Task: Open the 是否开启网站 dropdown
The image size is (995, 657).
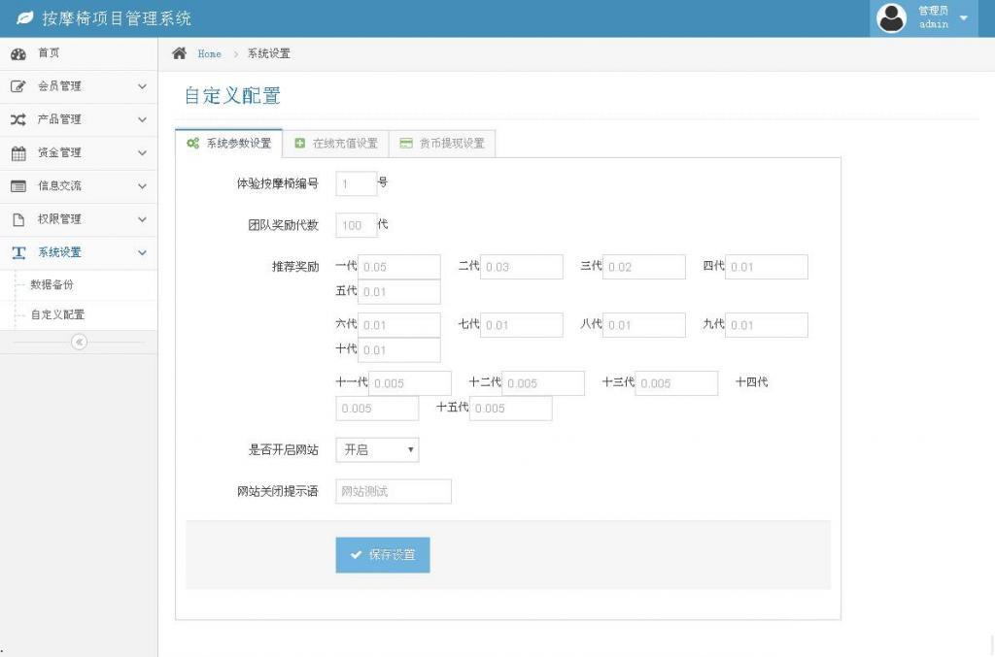Action: coord(377,450)
